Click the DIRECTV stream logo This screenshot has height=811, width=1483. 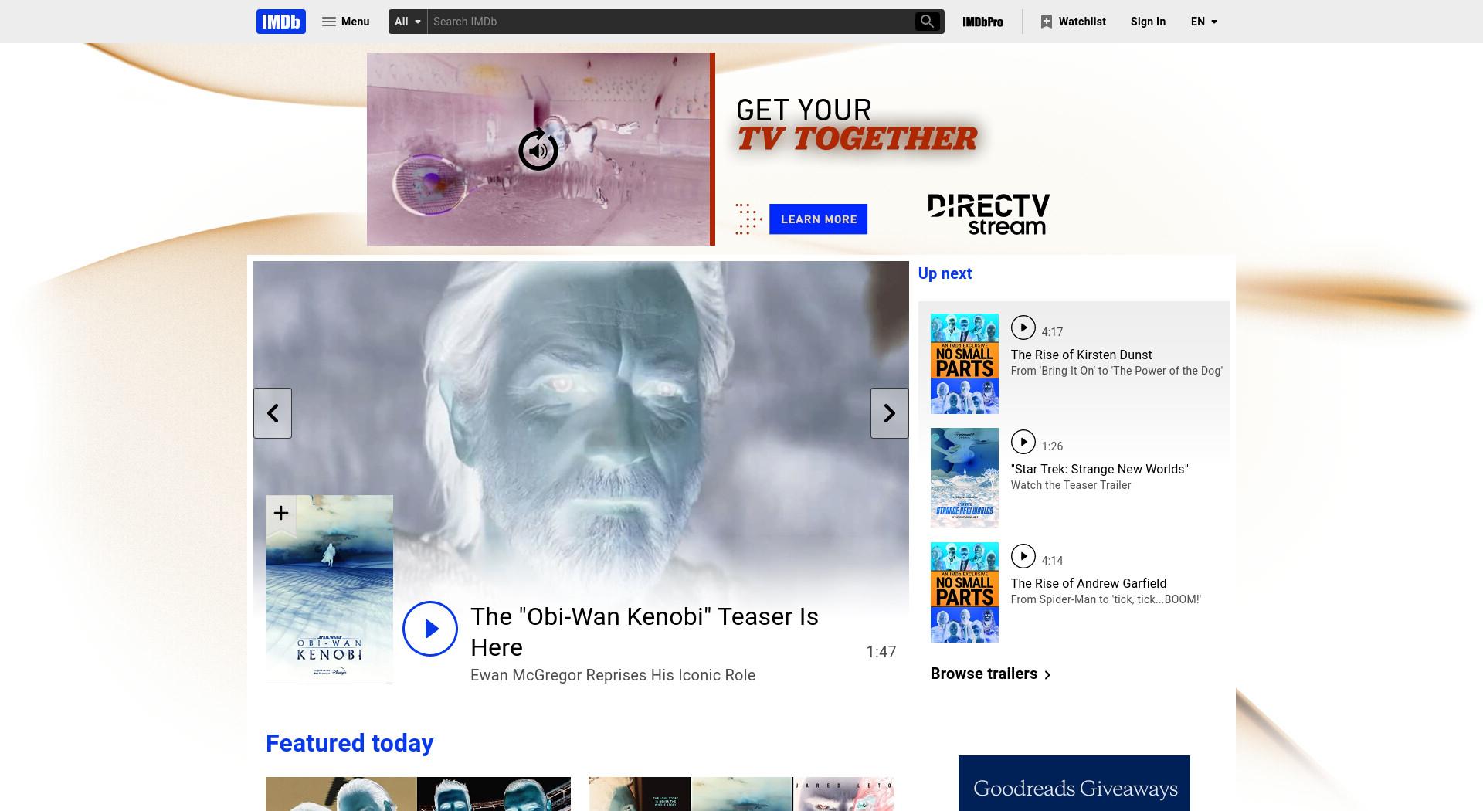989,215
